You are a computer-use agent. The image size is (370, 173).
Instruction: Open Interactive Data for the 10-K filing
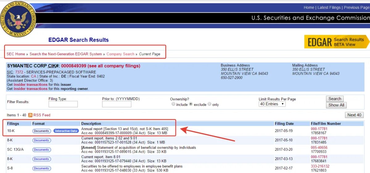(66, 131)
